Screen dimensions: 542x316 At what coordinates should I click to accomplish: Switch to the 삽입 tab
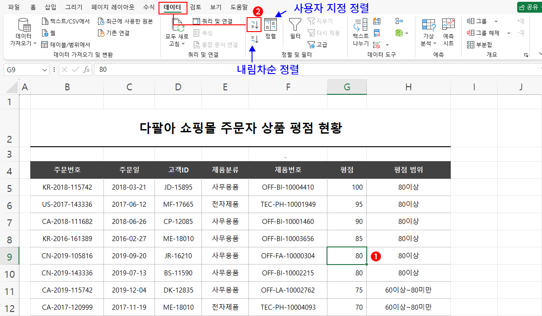(51, 7)
